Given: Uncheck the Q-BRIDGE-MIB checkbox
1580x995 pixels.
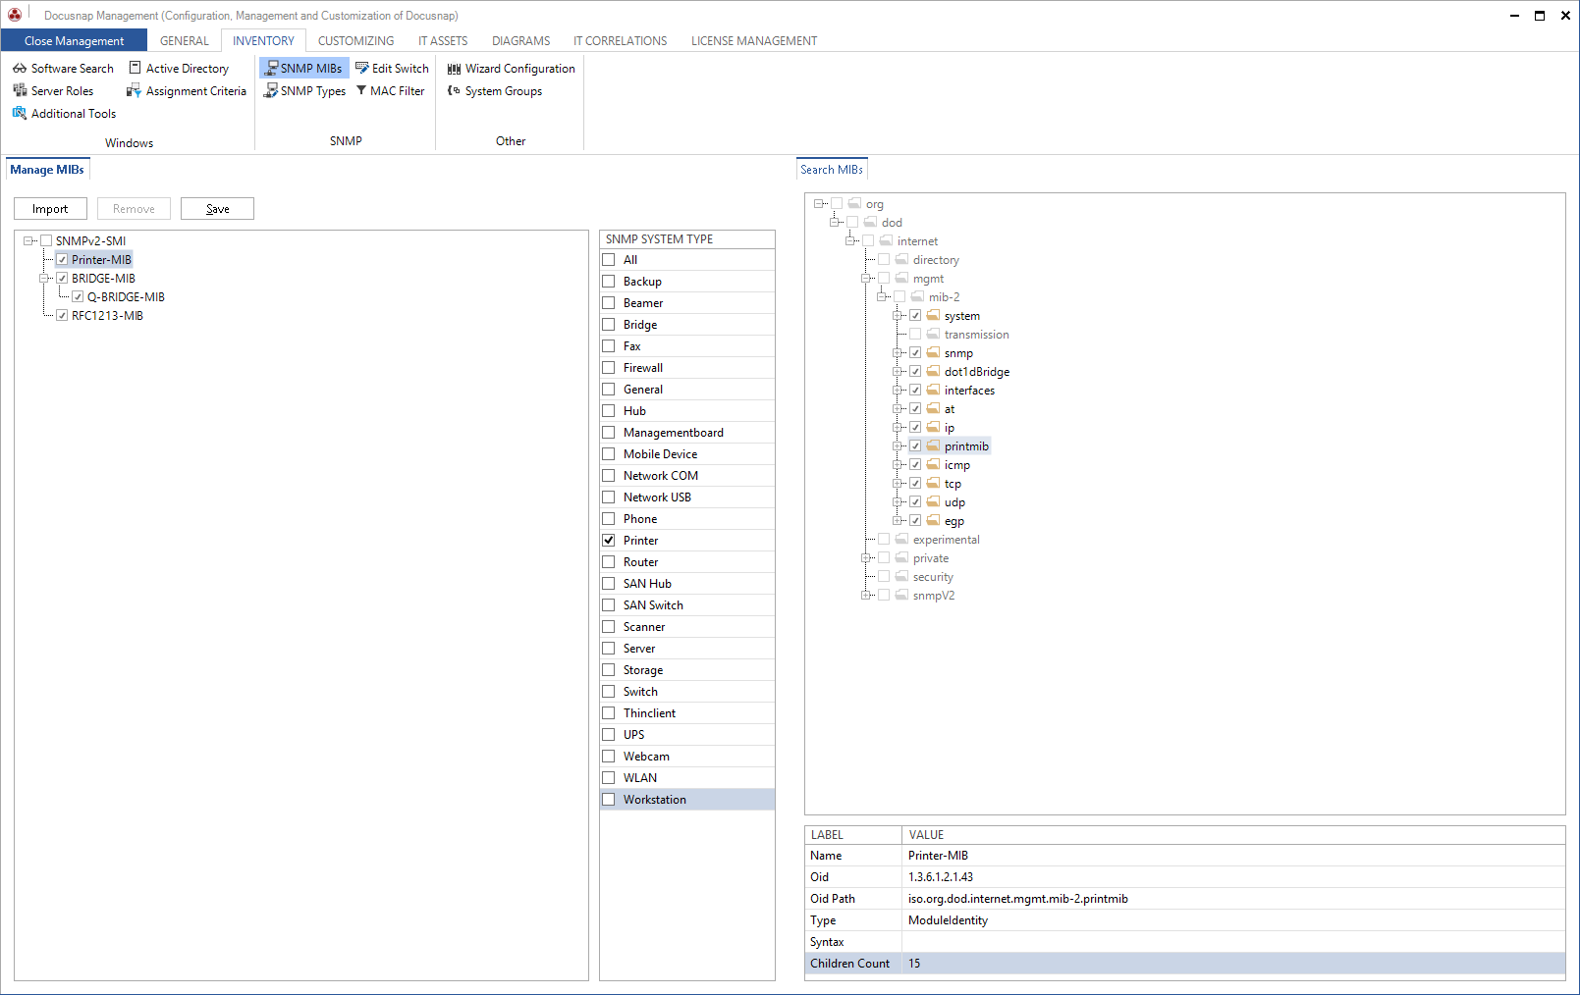Looking at the screenshot, I should [78, 296].
